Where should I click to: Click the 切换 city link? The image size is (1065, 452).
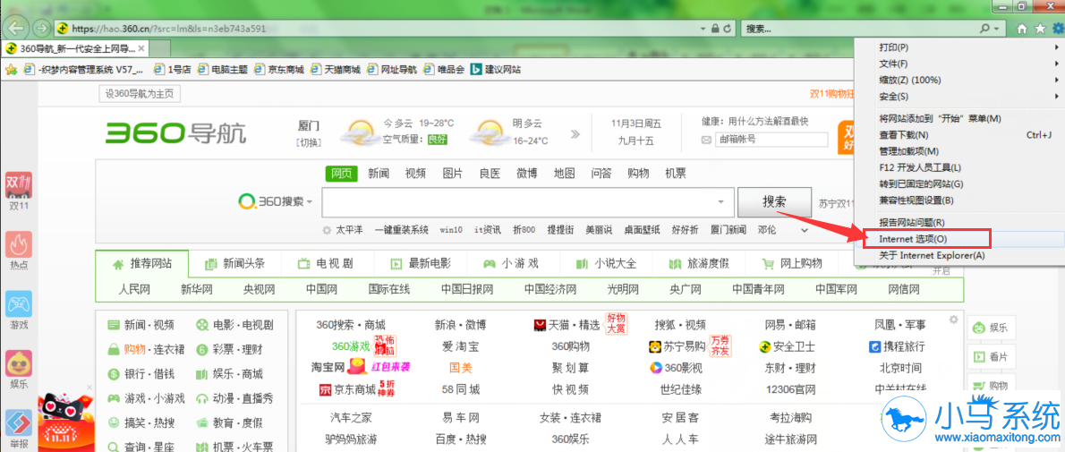point(309,142)
